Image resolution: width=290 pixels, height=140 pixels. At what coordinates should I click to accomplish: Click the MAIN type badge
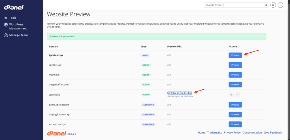[145, 55]
